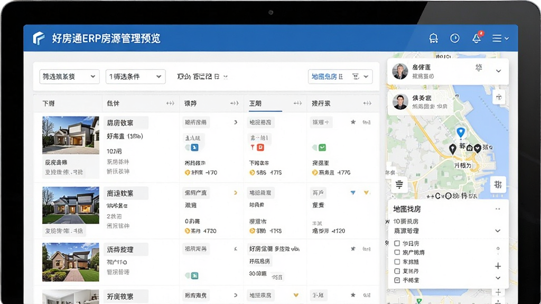541x304 pixels.
Task: Click the black heart pin on map
Action: (x=478, y=148)
